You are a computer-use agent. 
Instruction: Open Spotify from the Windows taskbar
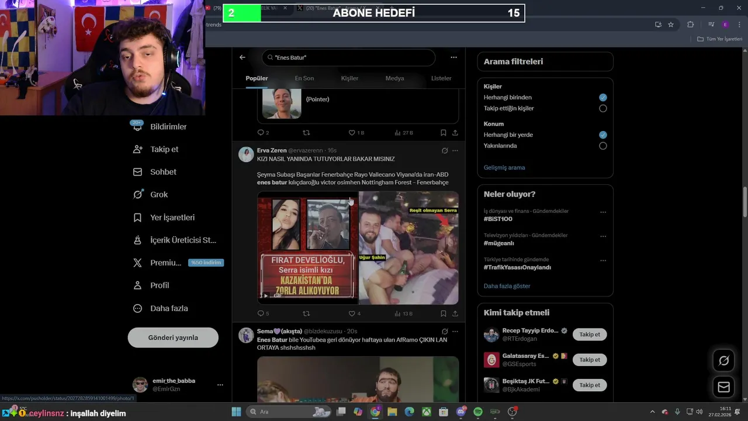point(478,412)
